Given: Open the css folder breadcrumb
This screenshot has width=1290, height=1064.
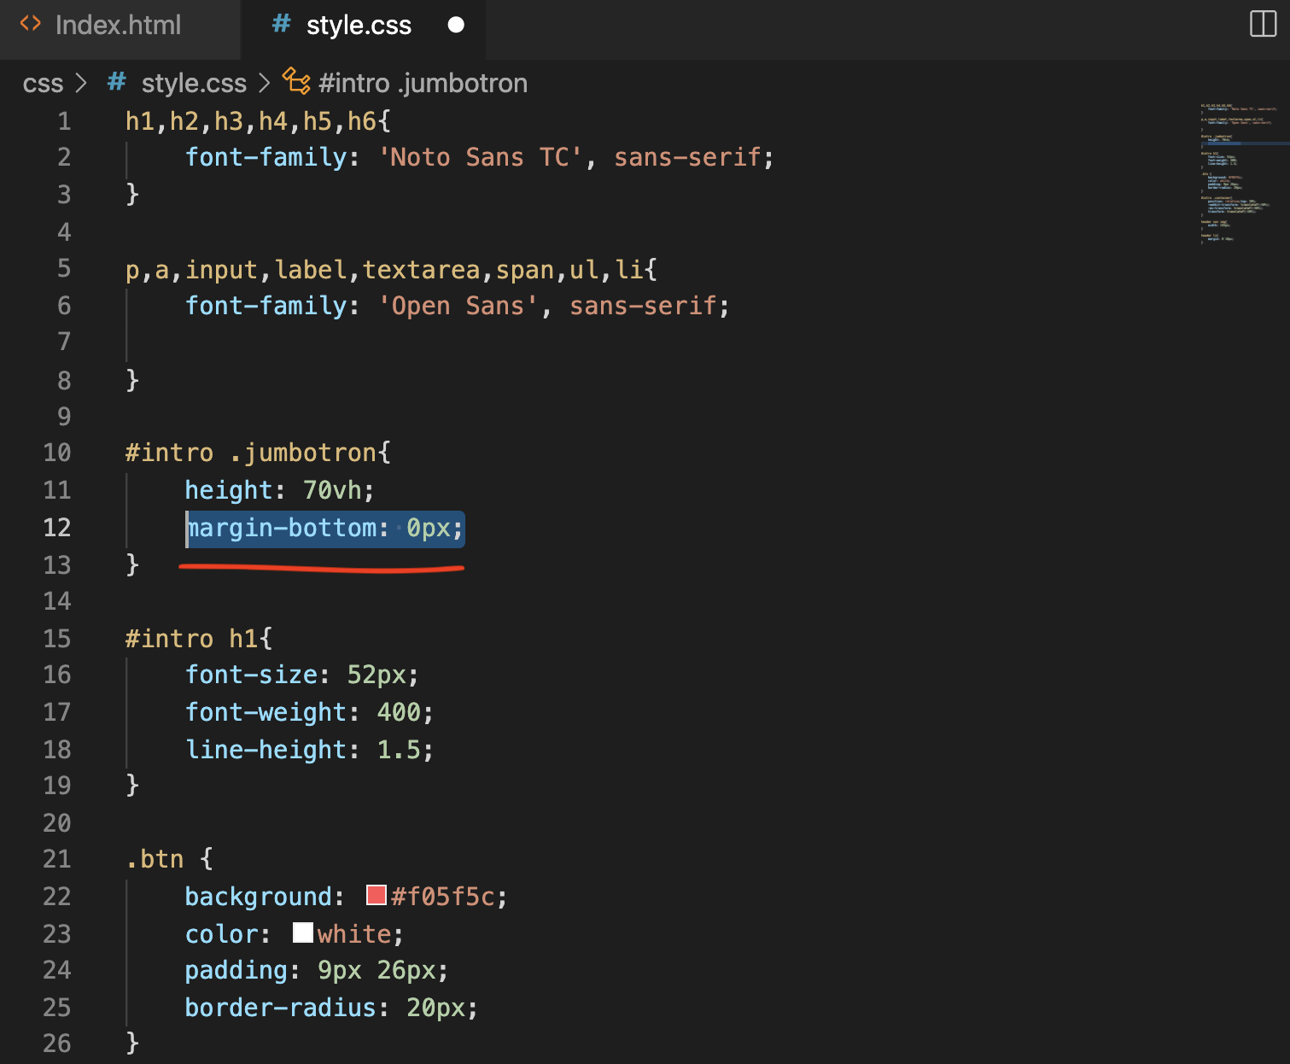Looking at the screenshot, I should tap(43, 84).
